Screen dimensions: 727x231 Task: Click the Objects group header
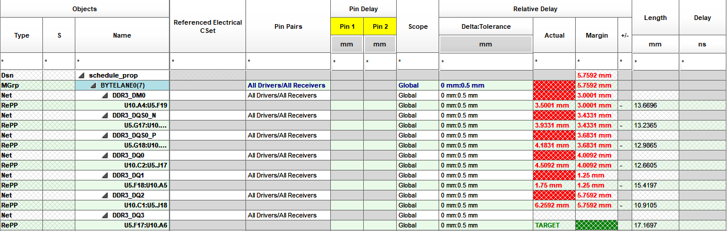tap(85, 9)
